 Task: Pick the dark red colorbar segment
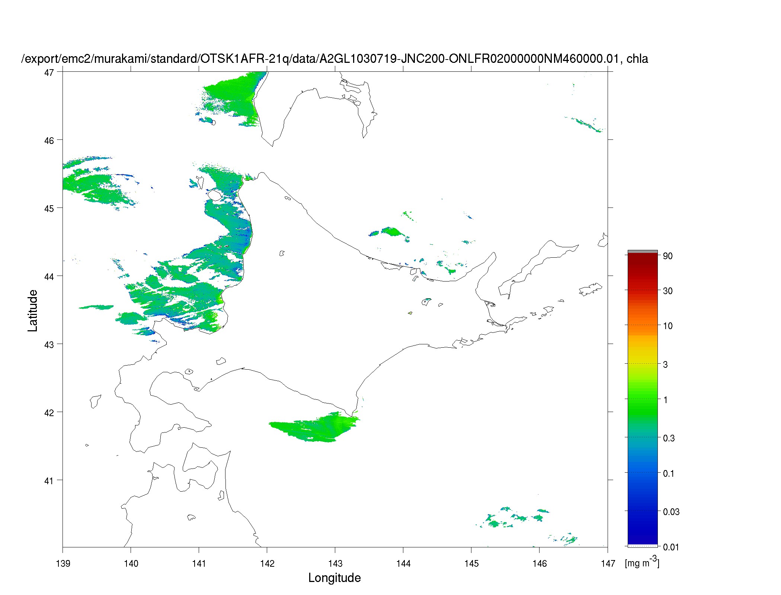[x=643, y=264]
